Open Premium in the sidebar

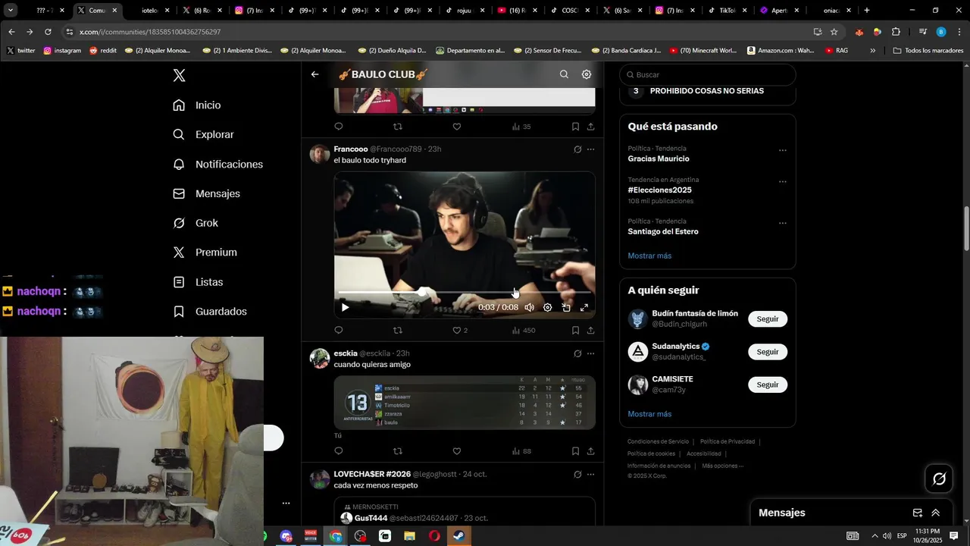point(205,253)
